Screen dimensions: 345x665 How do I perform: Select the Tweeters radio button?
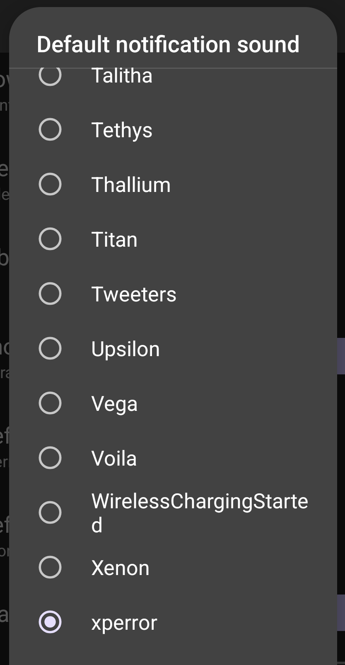pos(50,294)
